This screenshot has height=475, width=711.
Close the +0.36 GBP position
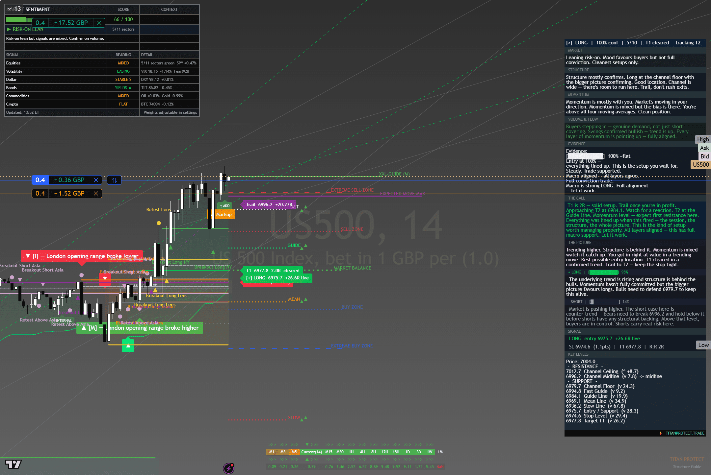96,180
